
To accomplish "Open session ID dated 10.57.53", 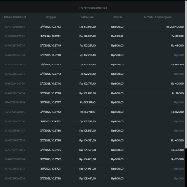I will [15, 27].
